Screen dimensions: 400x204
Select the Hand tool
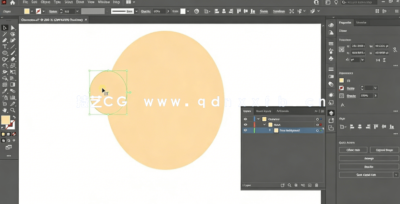(x=5, y=110)
